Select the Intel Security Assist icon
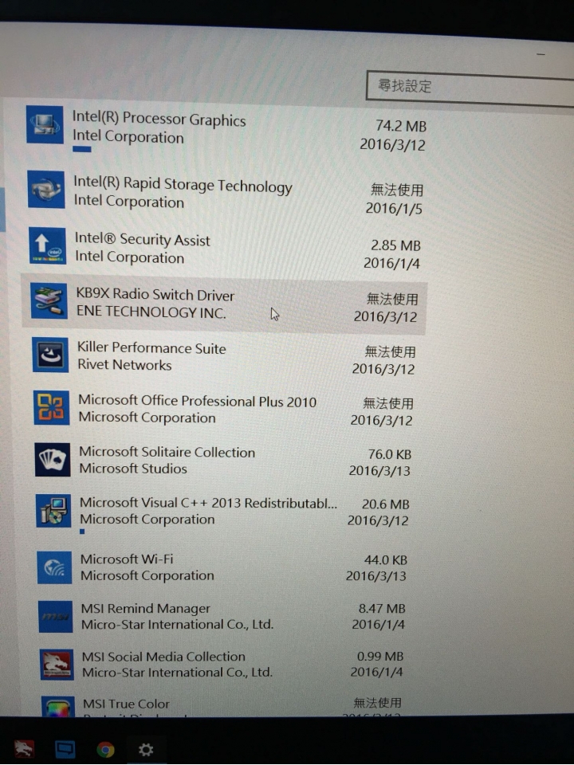 (47, 246)
